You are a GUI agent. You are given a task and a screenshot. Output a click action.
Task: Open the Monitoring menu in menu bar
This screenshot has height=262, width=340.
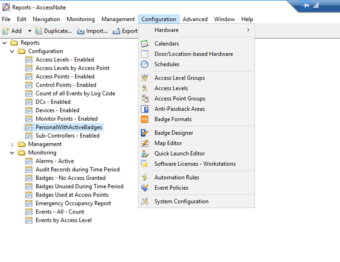pyautogui.click(x=81, y=19)
